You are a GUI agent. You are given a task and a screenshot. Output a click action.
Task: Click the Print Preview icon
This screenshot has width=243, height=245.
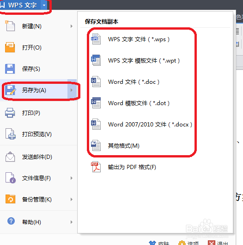click(11, 134)
